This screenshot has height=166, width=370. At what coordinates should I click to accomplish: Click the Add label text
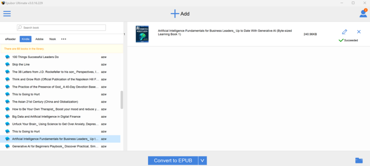185,14
